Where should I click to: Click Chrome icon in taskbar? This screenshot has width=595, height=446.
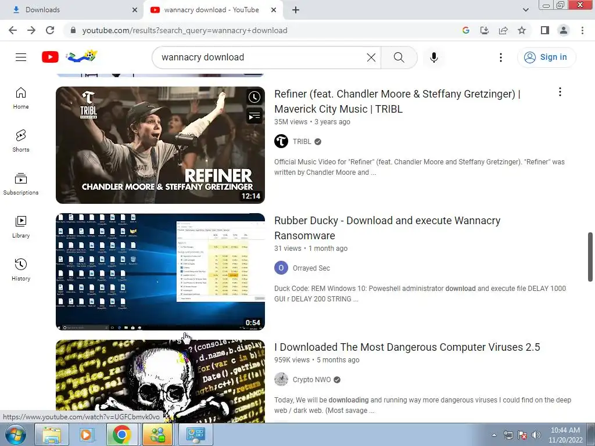121,434
